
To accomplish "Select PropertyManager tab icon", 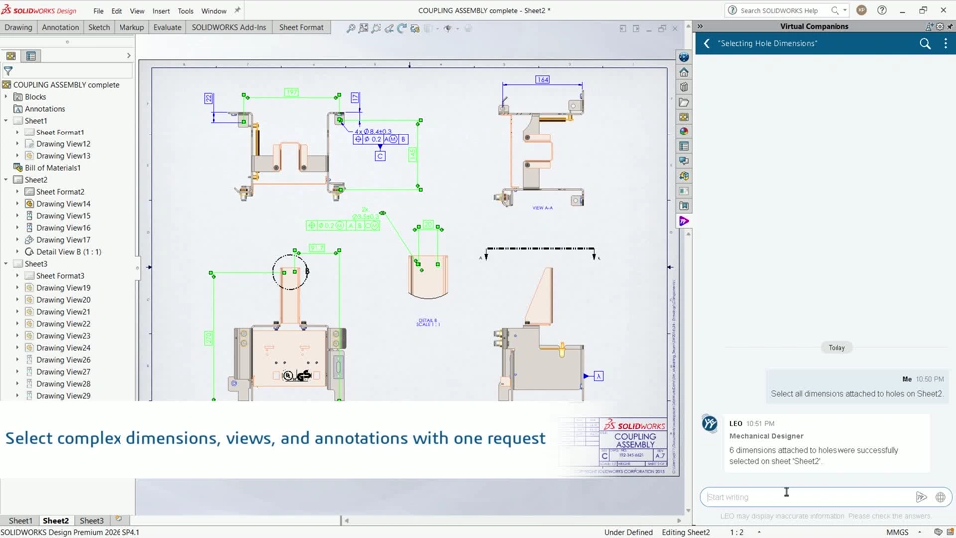I will (31, 56).
